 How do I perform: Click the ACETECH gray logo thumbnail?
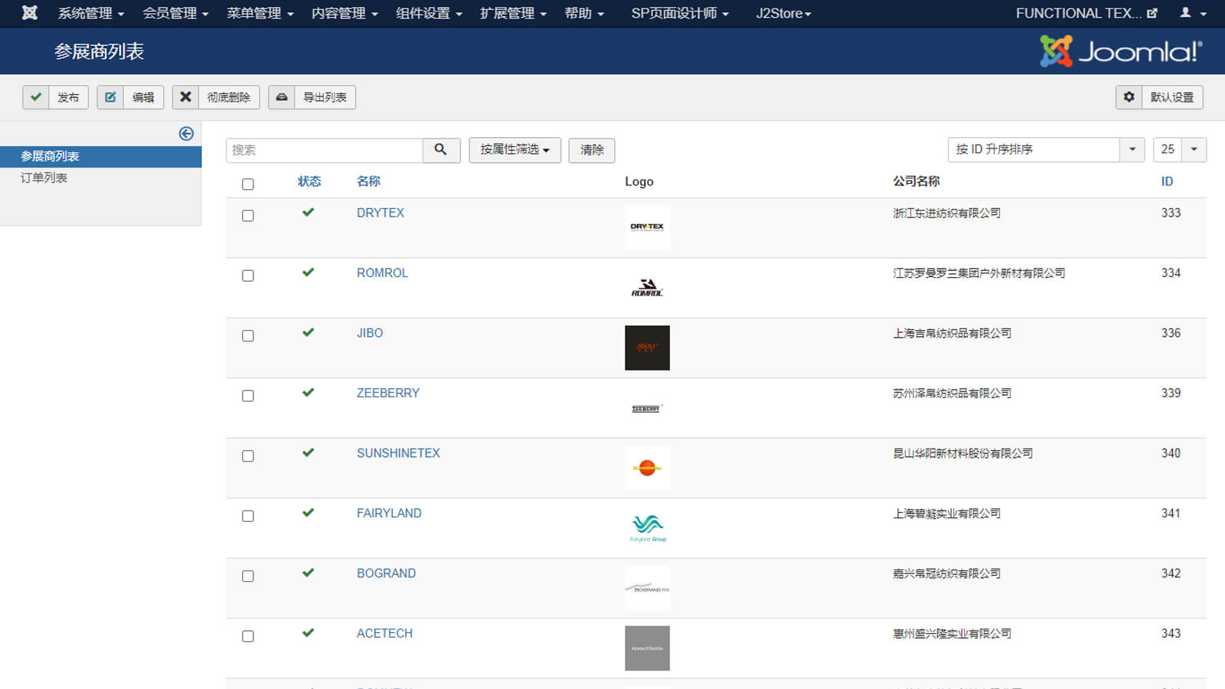647,648
